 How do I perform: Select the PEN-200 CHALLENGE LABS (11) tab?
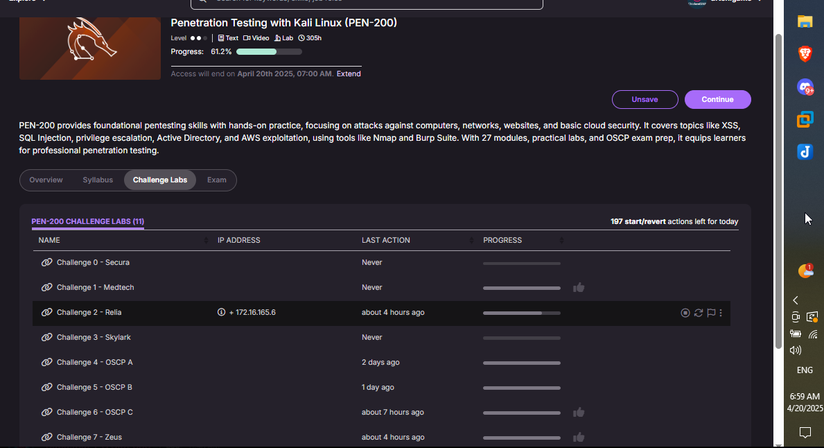click(88, 221)
